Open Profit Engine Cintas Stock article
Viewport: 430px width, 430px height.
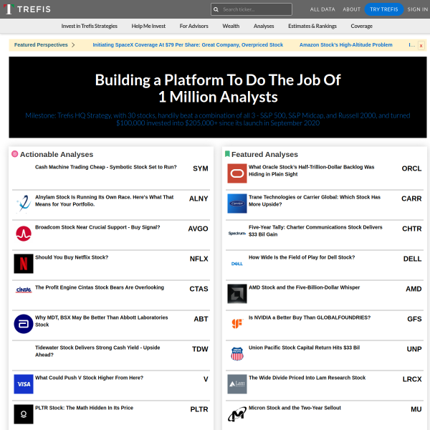click(x=100, y=287)
